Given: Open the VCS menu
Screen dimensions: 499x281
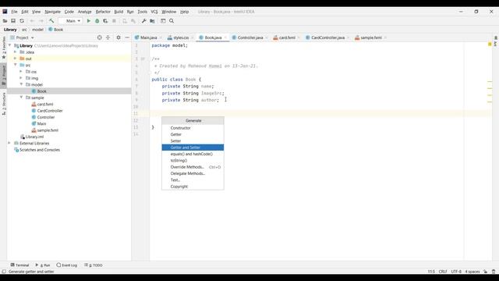Looking at the screenshot, I should (154, 12).
